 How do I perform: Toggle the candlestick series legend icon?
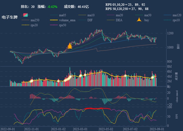pos(25,15)
